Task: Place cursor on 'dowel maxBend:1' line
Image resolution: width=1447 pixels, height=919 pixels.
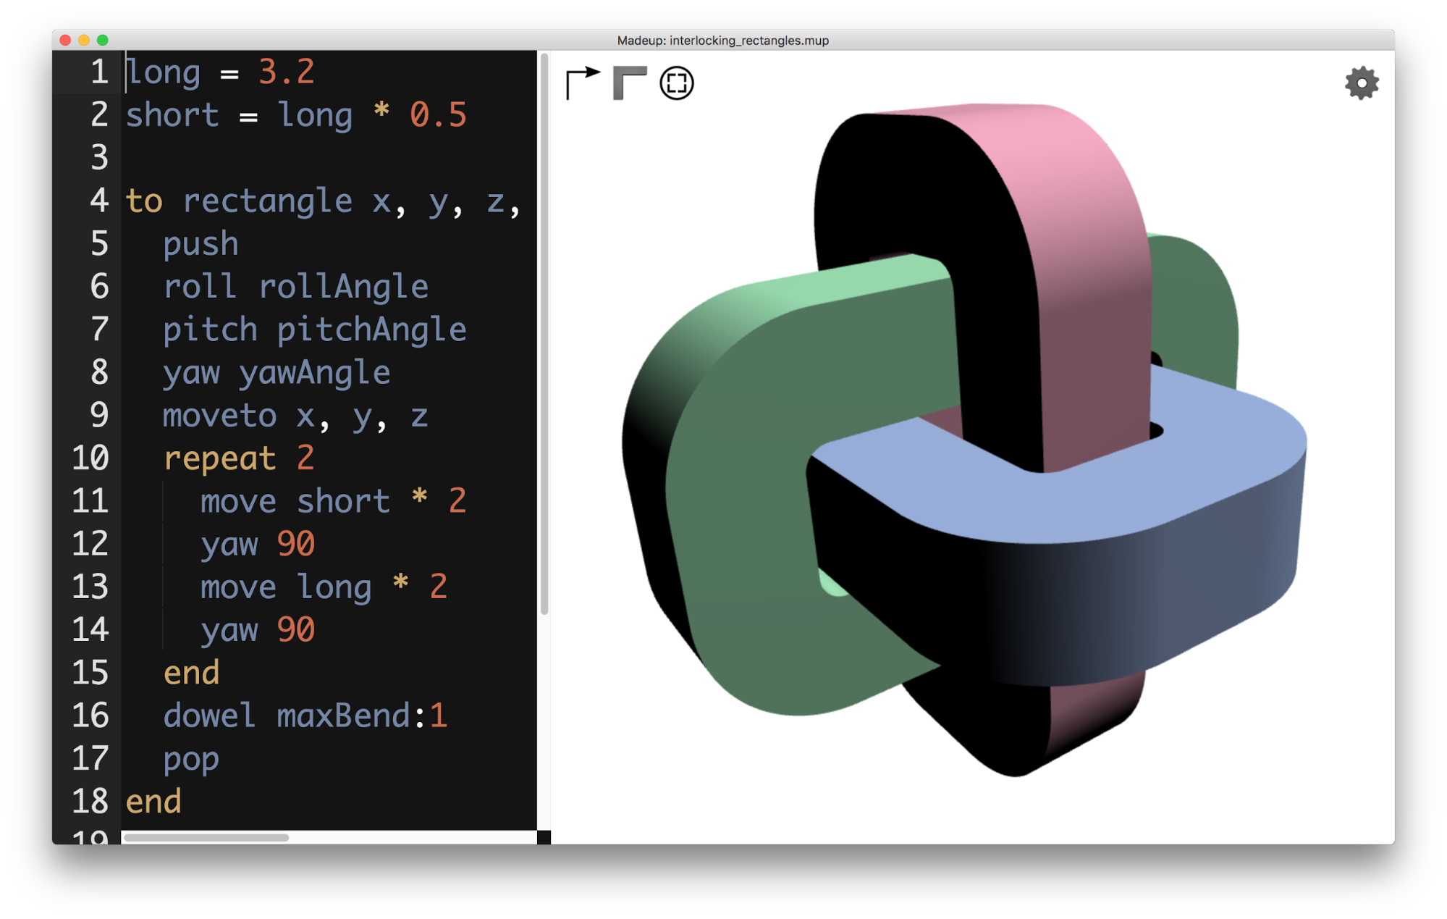Action: click(304, 716)
